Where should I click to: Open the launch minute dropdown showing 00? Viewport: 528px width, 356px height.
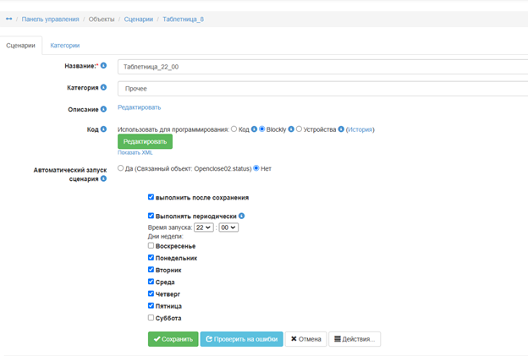coord(228,227)
